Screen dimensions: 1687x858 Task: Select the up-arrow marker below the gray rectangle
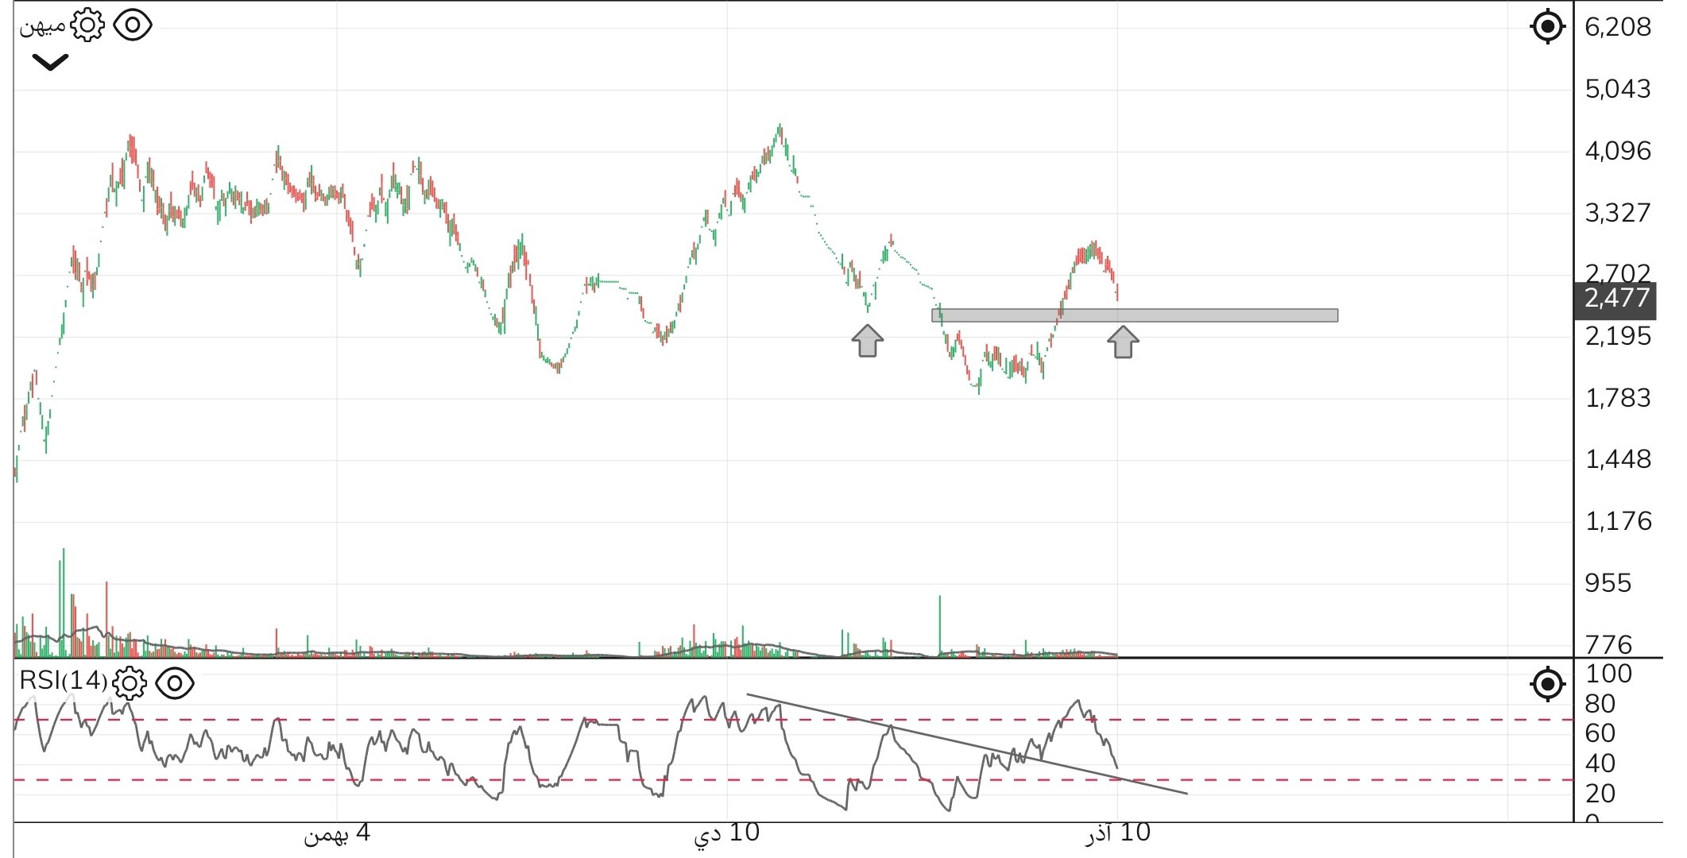(1123, 342)
